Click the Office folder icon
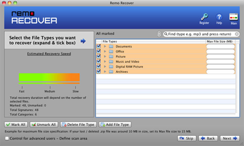 [x=111, y=51]
